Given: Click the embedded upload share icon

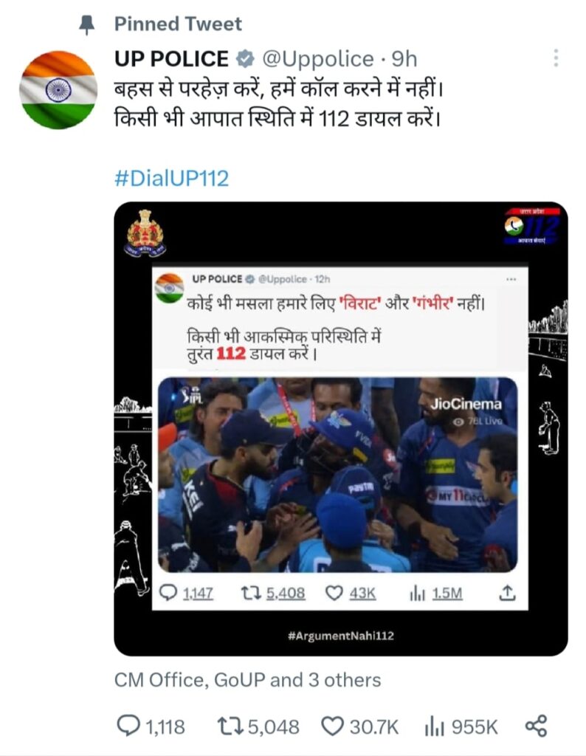Looking at the screenshot, I should point(508,593).
